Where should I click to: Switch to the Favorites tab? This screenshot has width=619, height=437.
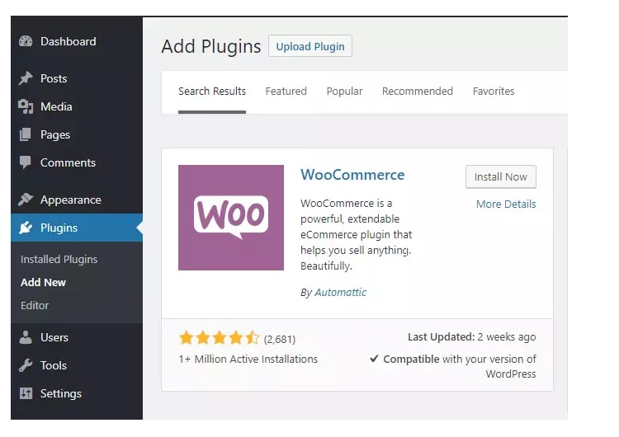494,91
